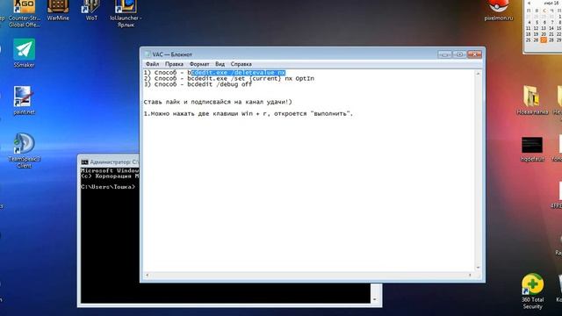The width and height of the screenshot is (562, 316).
Task: Open the Правка menu in Notepad
Action: 174,64
